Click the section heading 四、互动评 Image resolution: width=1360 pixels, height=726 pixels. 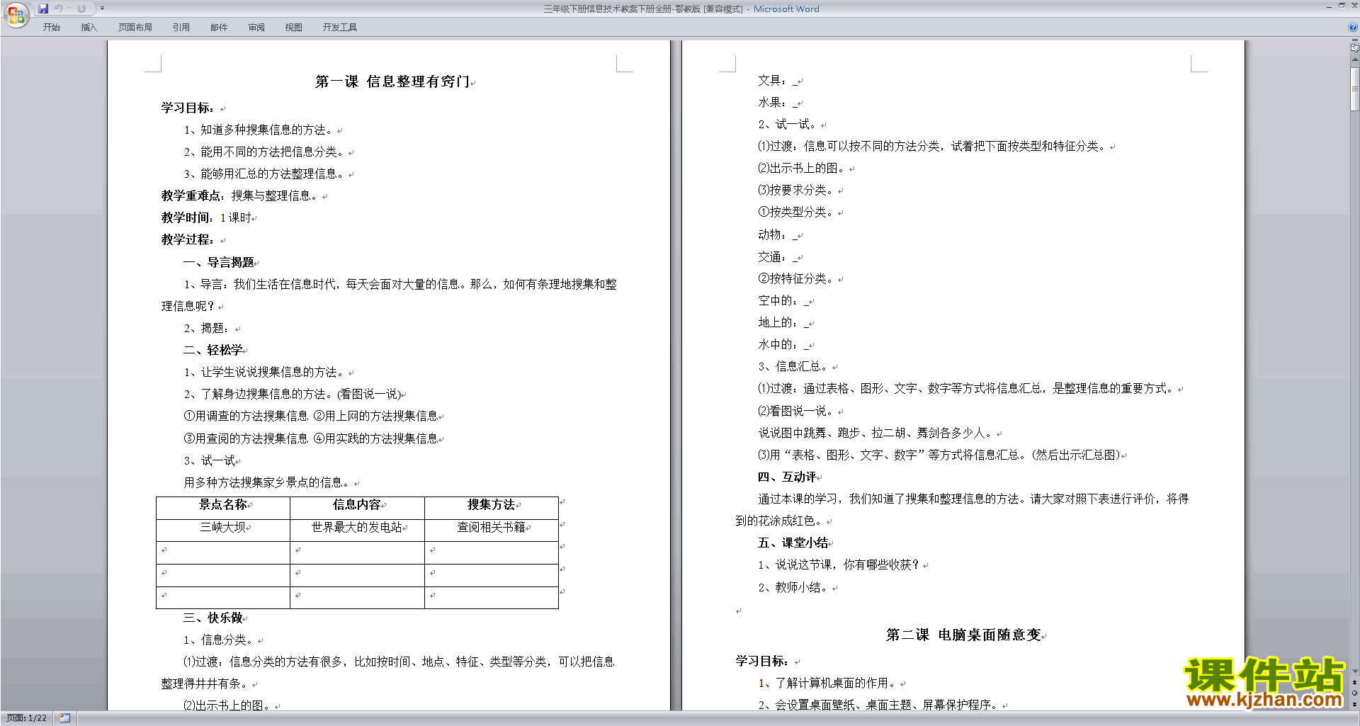click(787, 477)
